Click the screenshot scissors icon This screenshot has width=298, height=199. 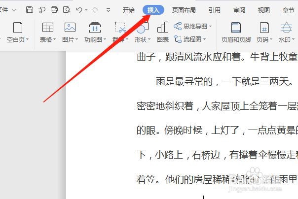[120, 27]
